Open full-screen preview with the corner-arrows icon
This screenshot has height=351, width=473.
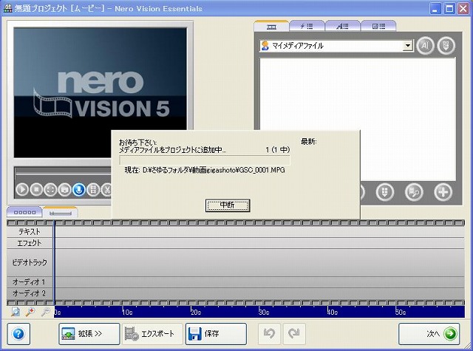(50, 190)
